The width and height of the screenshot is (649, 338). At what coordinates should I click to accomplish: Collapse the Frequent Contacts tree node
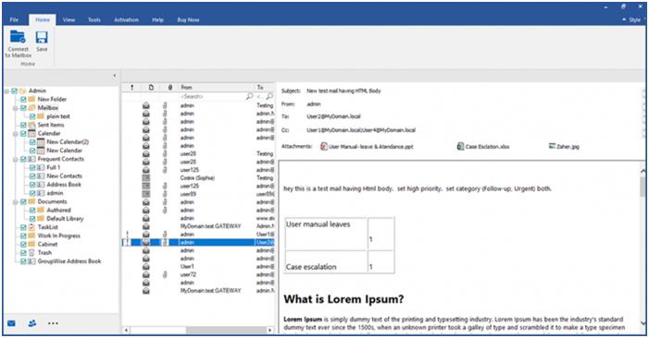(x=16, y=159)
